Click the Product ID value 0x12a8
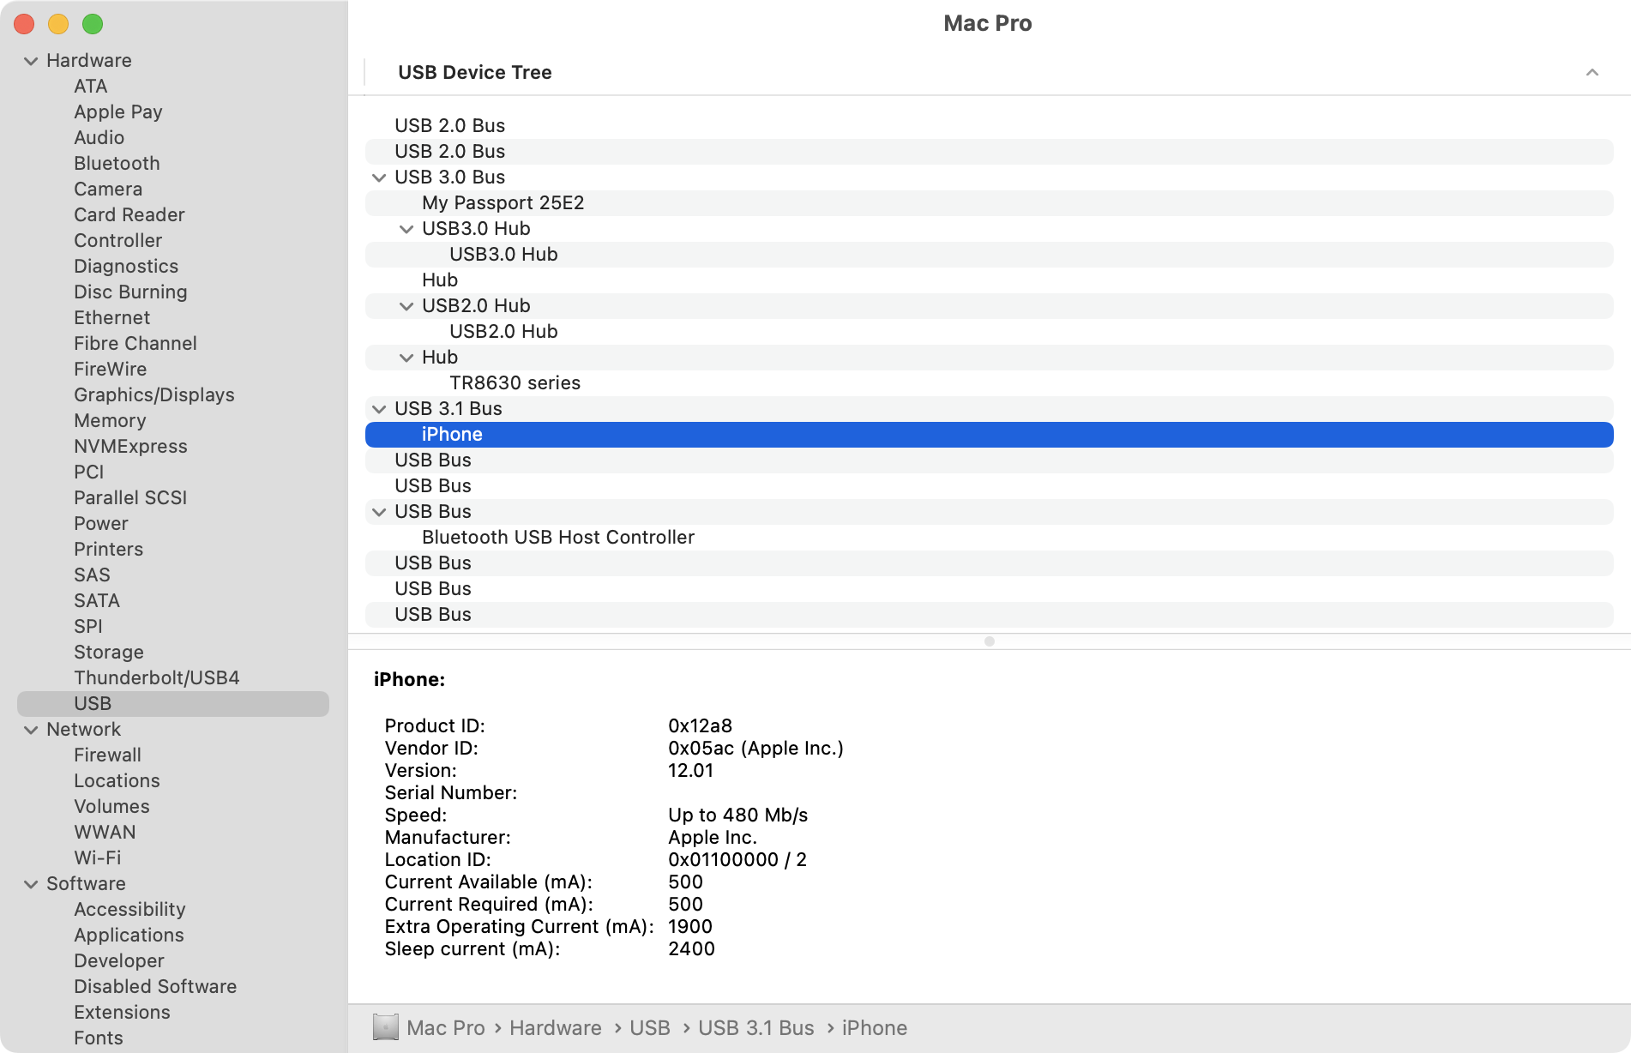The image size is (1631, 1053). (x=701, y=726)
